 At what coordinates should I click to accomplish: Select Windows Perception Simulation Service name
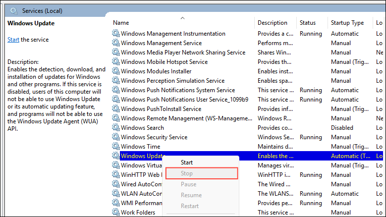(172, 81)
